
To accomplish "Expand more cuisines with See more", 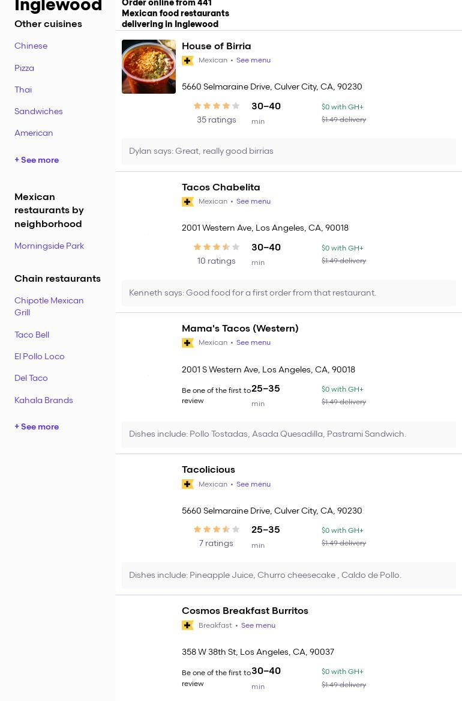I will pos(37,160).
